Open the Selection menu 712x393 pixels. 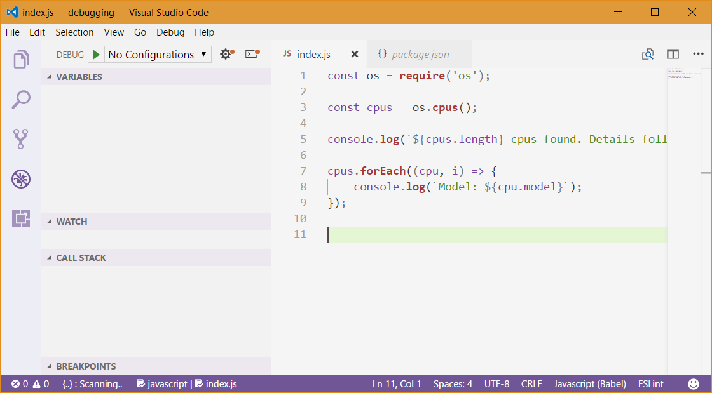tap(74, 32)
